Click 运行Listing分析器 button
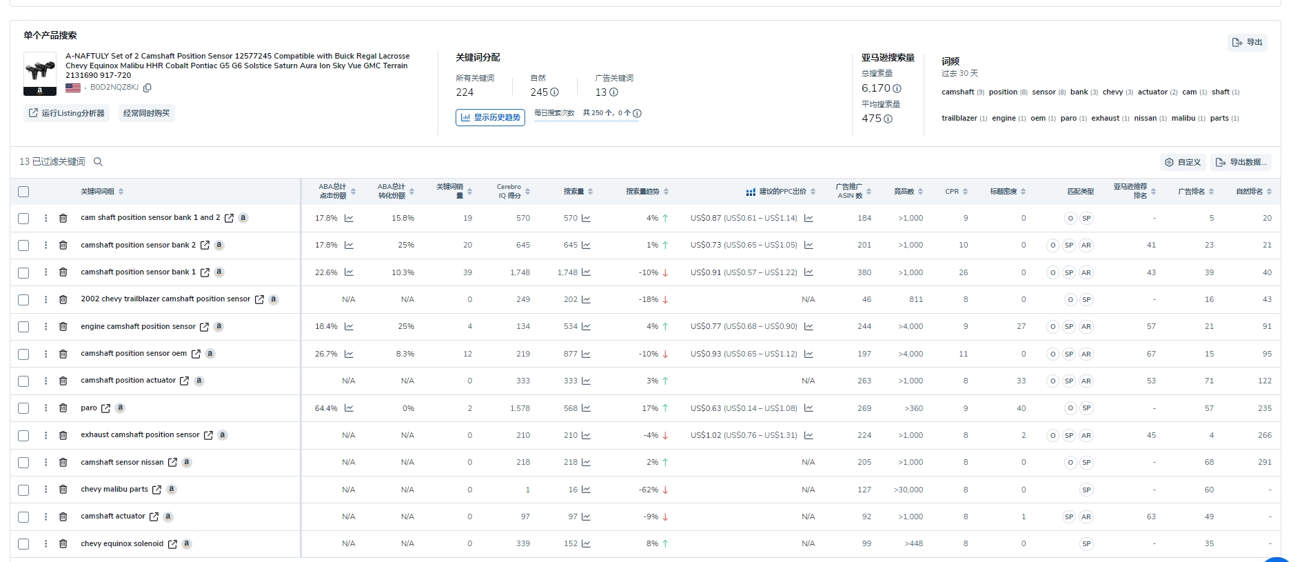This screenshot has height=562, width=1302. pyautogui.click(x=67, y=113)
